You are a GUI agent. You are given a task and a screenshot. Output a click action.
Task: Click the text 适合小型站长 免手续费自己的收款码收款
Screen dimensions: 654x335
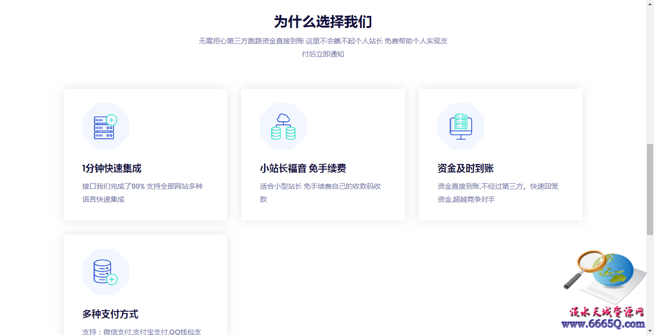click(321, 192)
